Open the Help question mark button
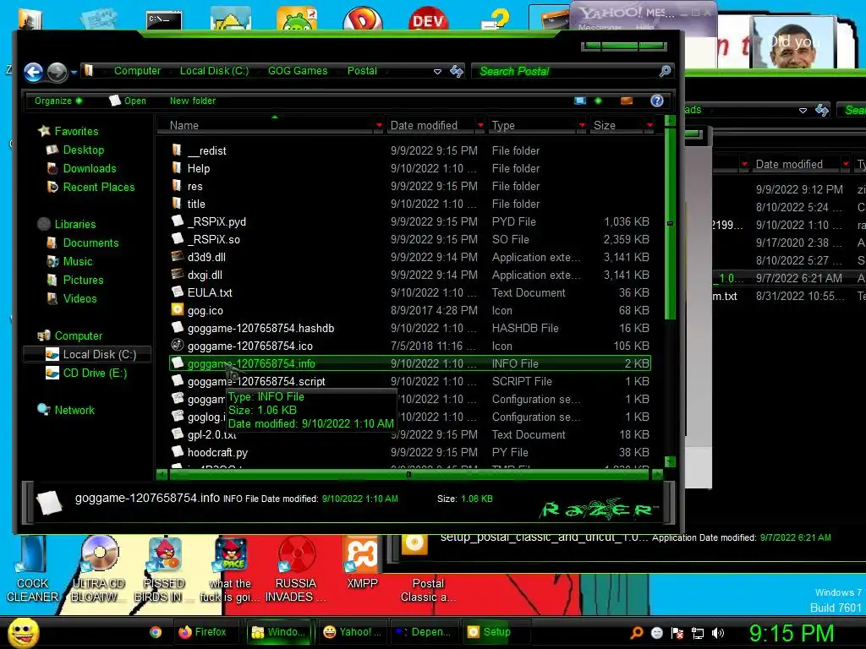Image resolution: width=866 pixels, height=649 pixels. point(656,101)
